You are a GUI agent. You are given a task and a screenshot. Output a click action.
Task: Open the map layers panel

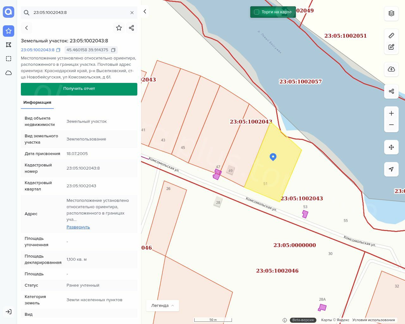(391, 13)
